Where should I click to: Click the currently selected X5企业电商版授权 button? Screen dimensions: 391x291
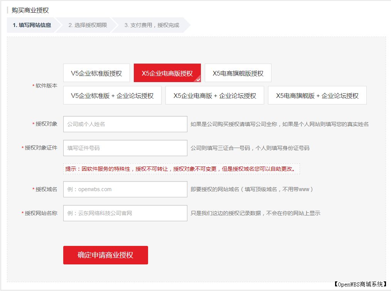167,72
